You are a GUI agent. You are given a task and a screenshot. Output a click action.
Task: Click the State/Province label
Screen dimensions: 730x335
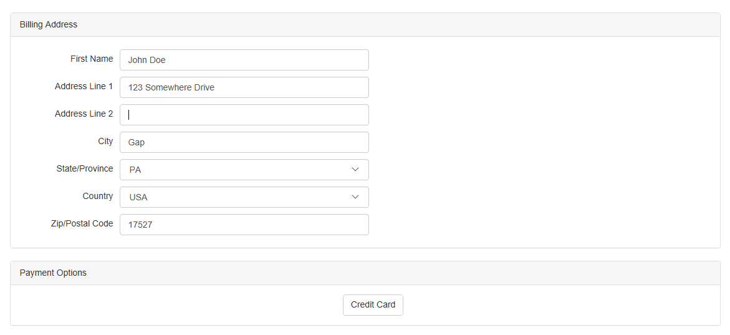[x=85, y=168]
